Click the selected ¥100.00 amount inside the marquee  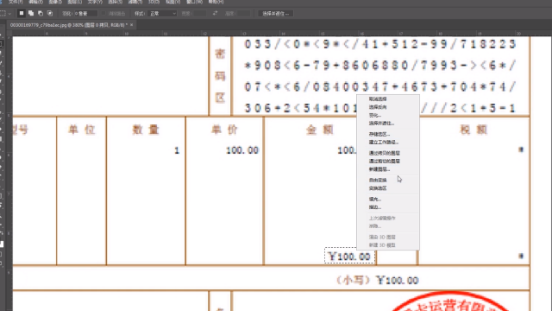click(x=349, y=257)
